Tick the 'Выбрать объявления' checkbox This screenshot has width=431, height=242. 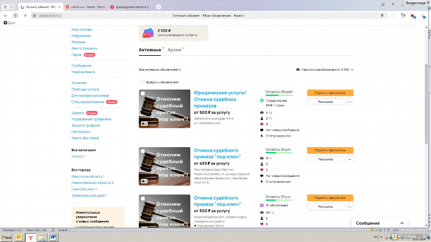click(x=143, y=82)
